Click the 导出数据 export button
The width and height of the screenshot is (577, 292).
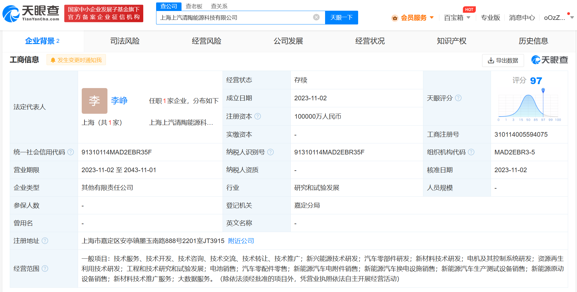[503, 61]
